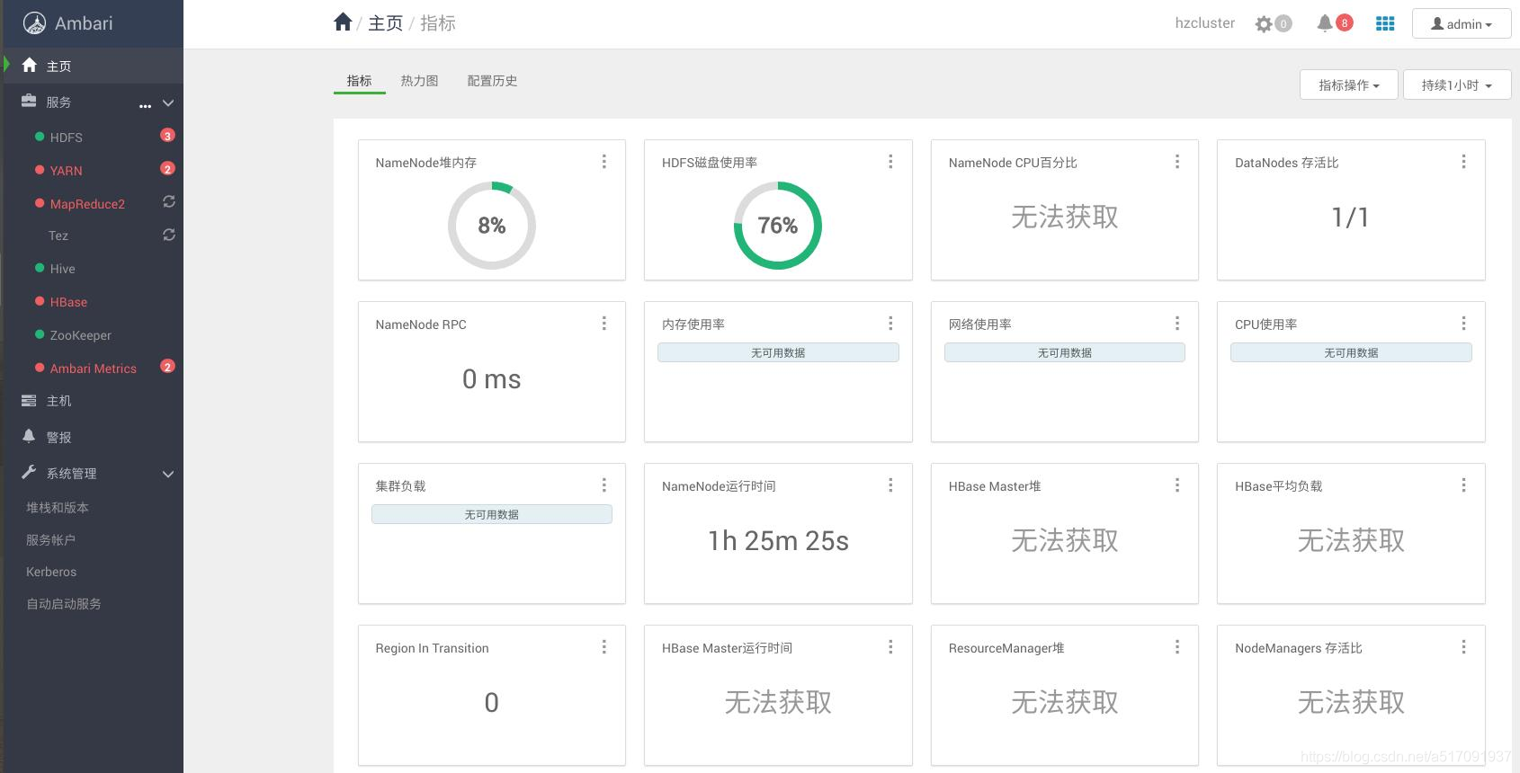Screen dimensions: 1520x773
Task: Open HBase Master运行时间 widget kebab menu
Action: tap(890, 647)
